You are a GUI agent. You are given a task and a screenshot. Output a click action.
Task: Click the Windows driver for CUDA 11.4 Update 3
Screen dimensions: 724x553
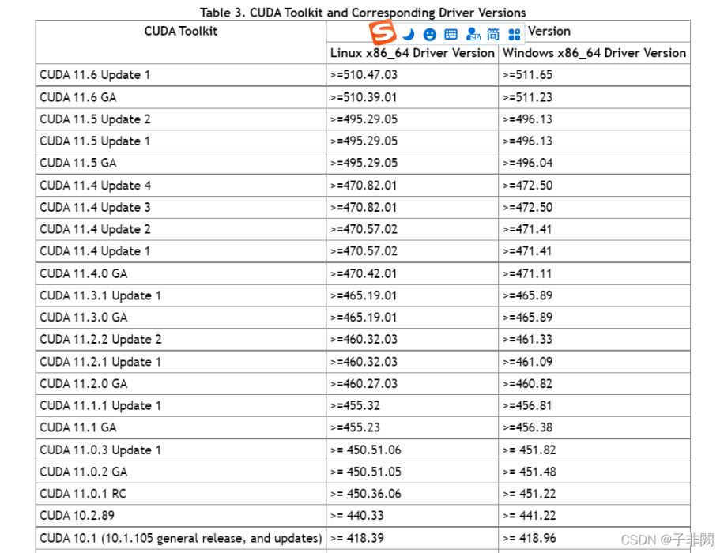pos(594,207)
